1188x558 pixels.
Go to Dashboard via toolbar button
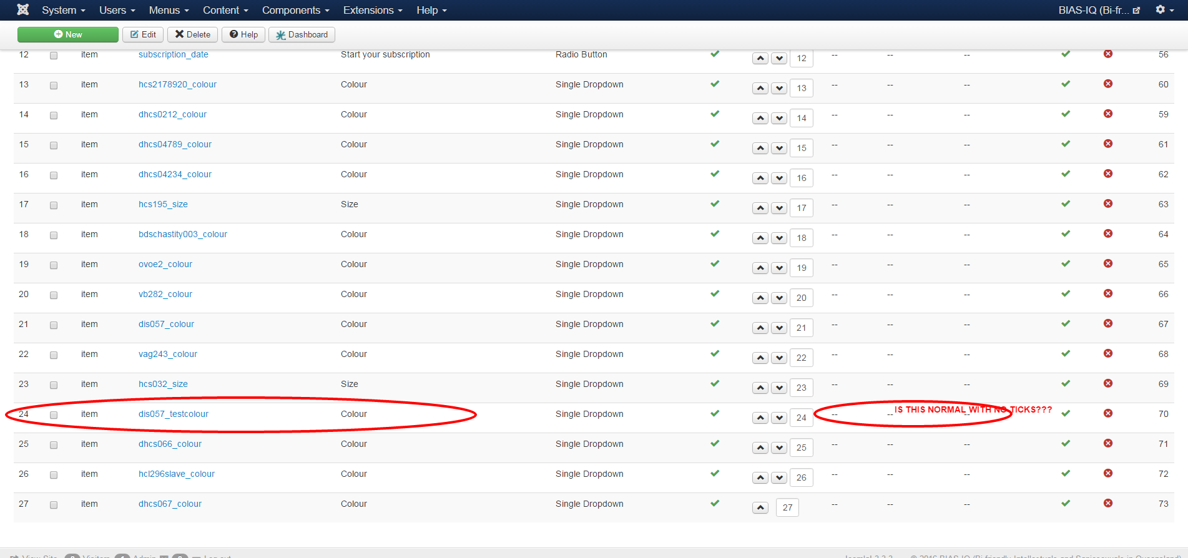coord(302,34)
